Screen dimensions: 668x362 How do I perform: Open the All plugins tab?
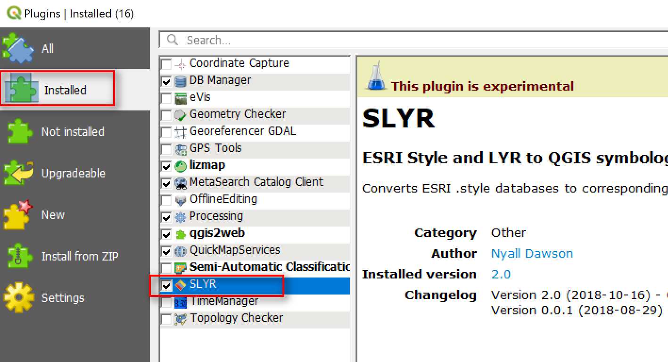tap(75, 49)
